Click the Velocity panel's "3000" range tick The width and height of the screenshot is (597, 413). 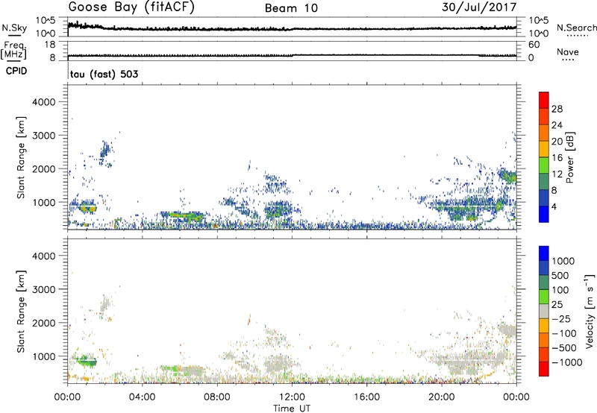44,289
